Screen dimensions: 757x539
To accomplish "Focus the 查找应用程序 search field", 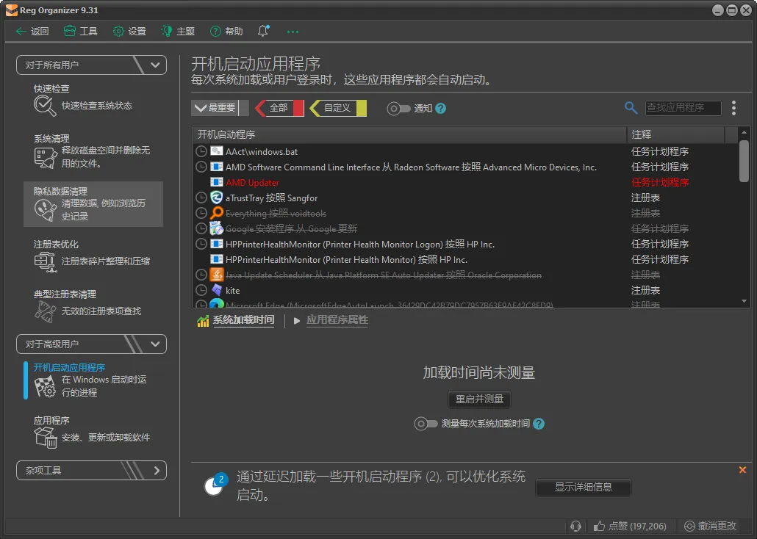I will 683,108.
